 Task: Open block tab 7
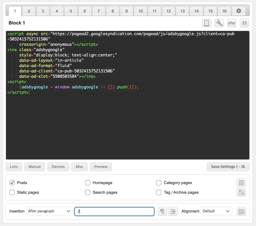(98, 11)
